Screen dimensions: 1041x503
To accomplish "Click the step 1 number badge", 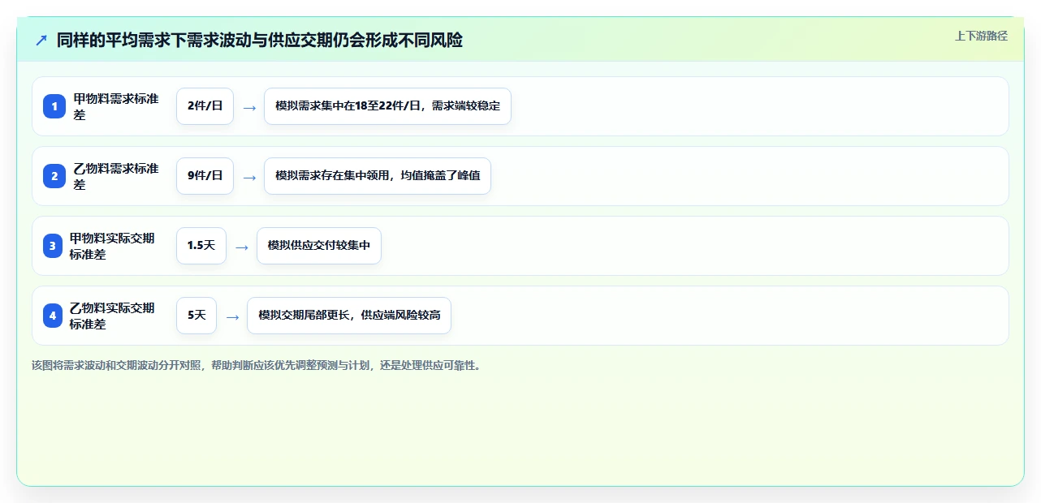I will [54, 106].
